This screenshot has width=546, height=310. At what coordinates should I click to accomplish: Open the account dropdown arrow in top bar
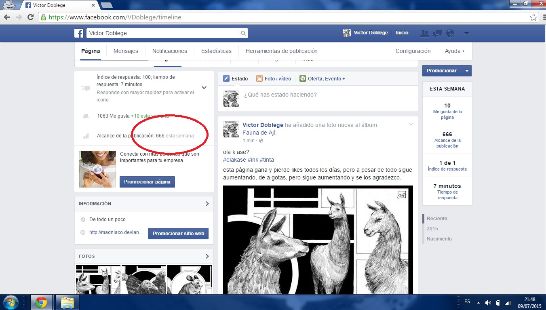466,33
